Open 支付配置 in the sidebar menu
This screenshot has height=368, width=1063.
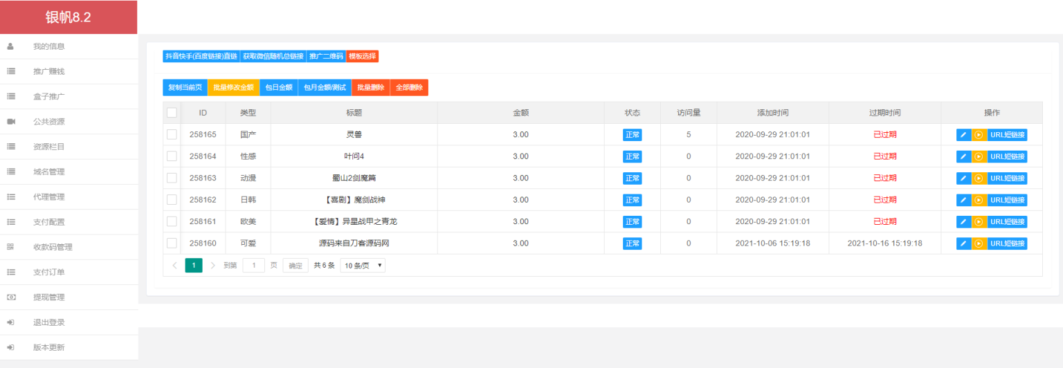tap(48, 222)
